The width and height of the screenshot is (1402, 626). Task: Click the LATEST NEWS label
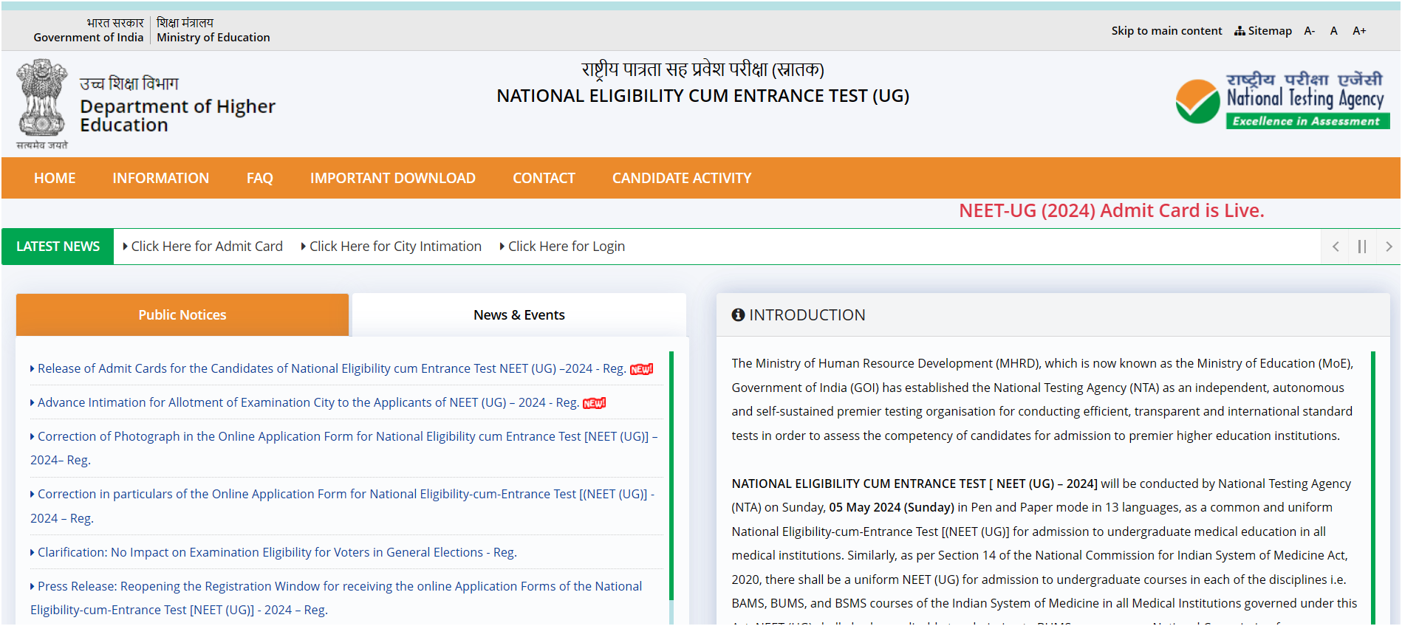tap(58, 247)
